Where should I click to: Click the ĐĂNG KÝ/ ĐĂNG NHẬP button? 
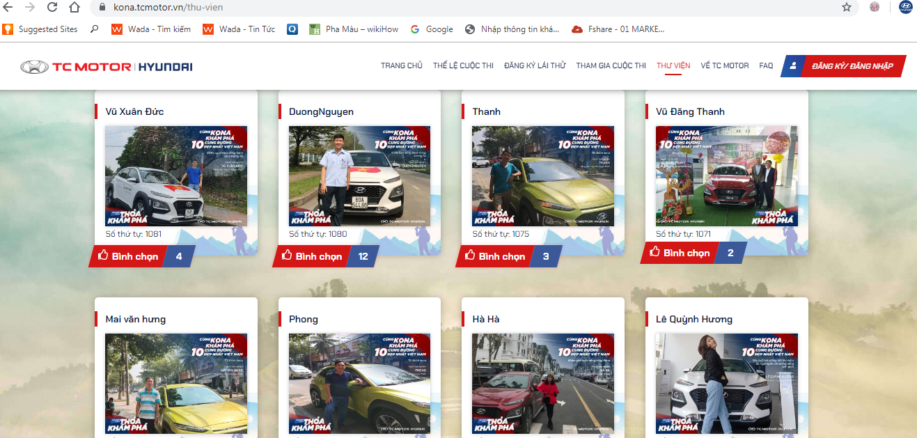844,66
